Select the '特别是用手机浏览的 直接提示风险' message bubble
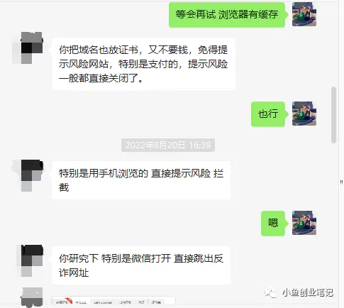The image size is (344, 308). point(141,180)
